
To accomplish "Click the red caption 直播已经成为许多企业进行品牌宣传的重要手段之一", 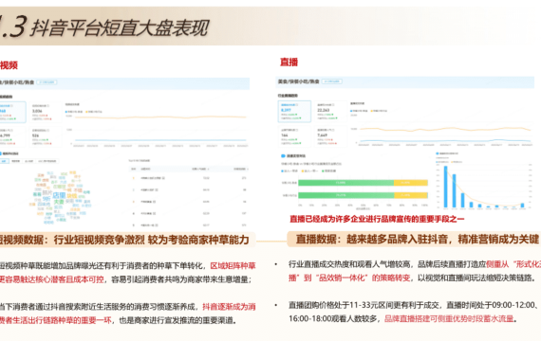I will point(377,219).
